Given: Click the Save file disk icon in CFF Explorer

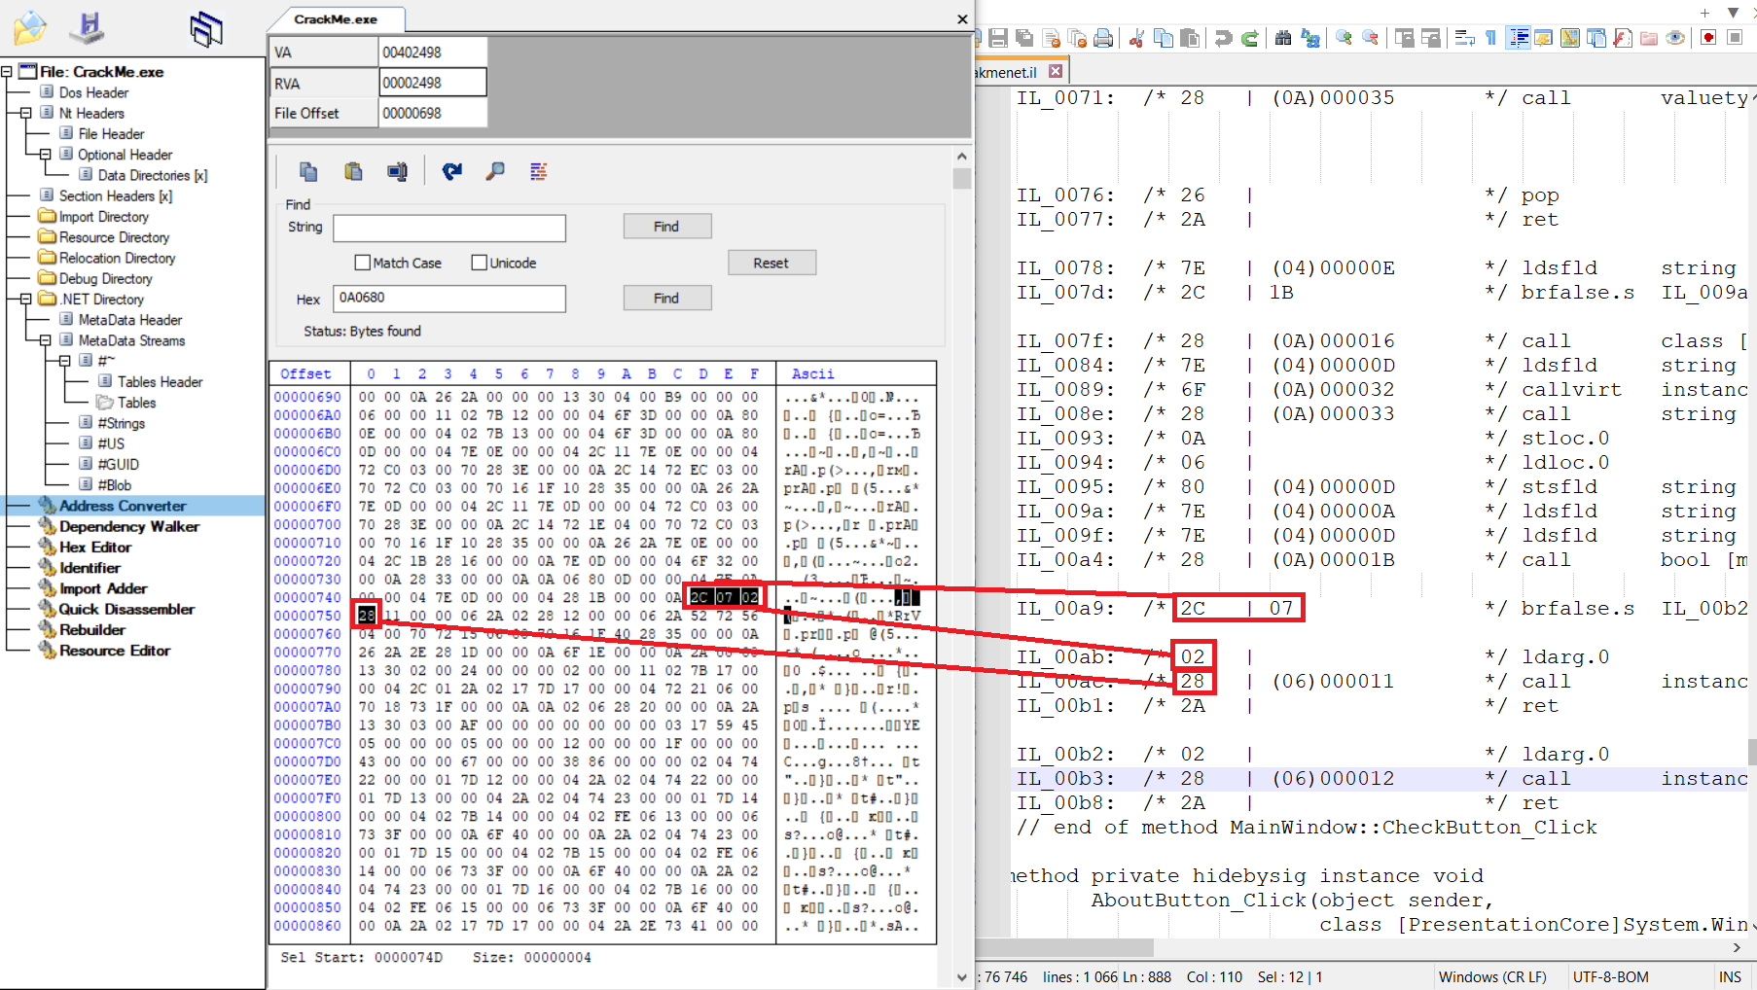Looking at the screenshot, I should [88, 26].
